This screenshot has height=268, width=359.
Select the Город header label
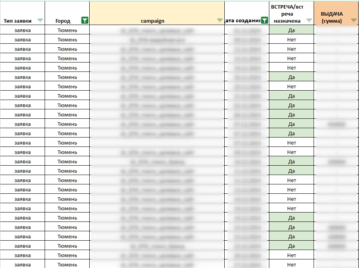point(63,21)
